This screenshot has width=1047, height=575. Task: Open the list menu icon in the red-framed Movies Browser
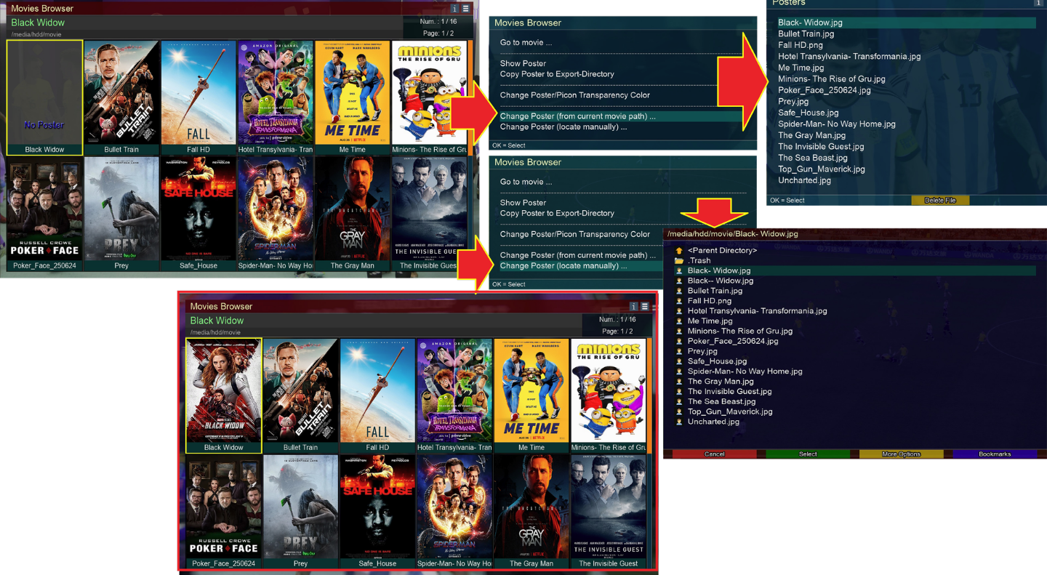pos(645,307)
